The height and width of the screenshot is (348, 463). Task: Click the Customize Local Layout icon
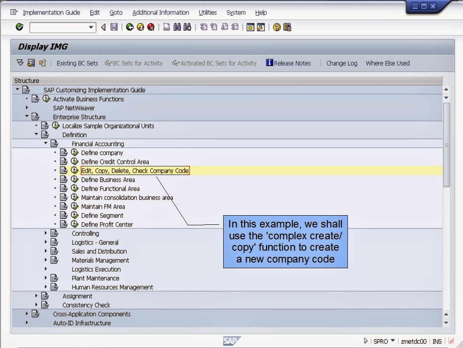pos(288,27)
